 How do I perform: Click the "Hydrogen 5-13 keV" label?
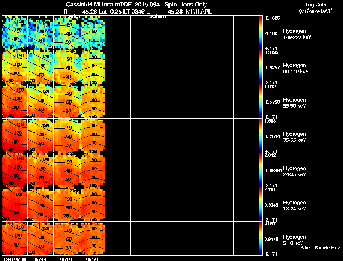click(x=295, y=240)
